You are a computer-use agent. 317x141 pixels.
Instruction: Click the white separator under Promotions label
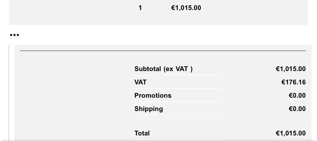177,102
